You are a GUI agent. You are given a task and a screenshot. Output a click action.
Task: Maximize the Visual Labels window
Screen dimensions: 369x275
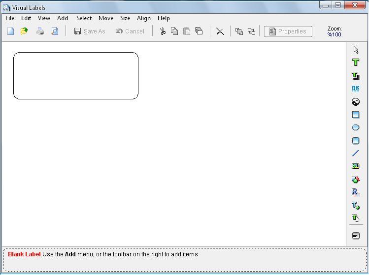pyautogui.click(x=338, y=5)
